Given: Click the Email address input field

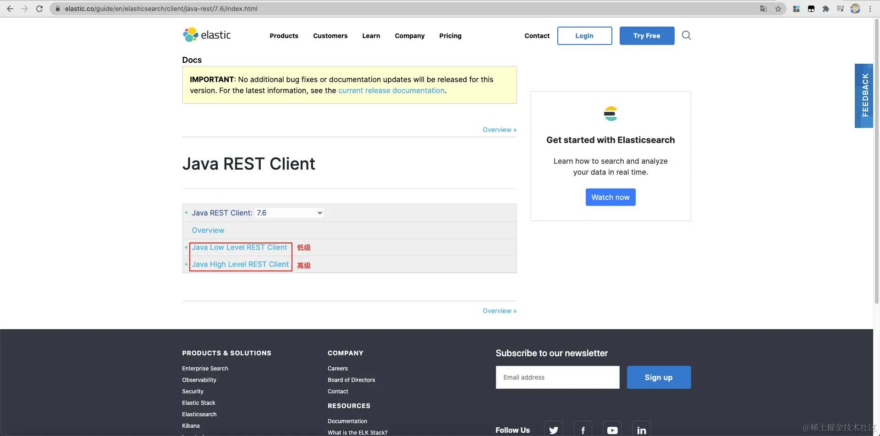Looking at the screenshot, I should point(558,377).
